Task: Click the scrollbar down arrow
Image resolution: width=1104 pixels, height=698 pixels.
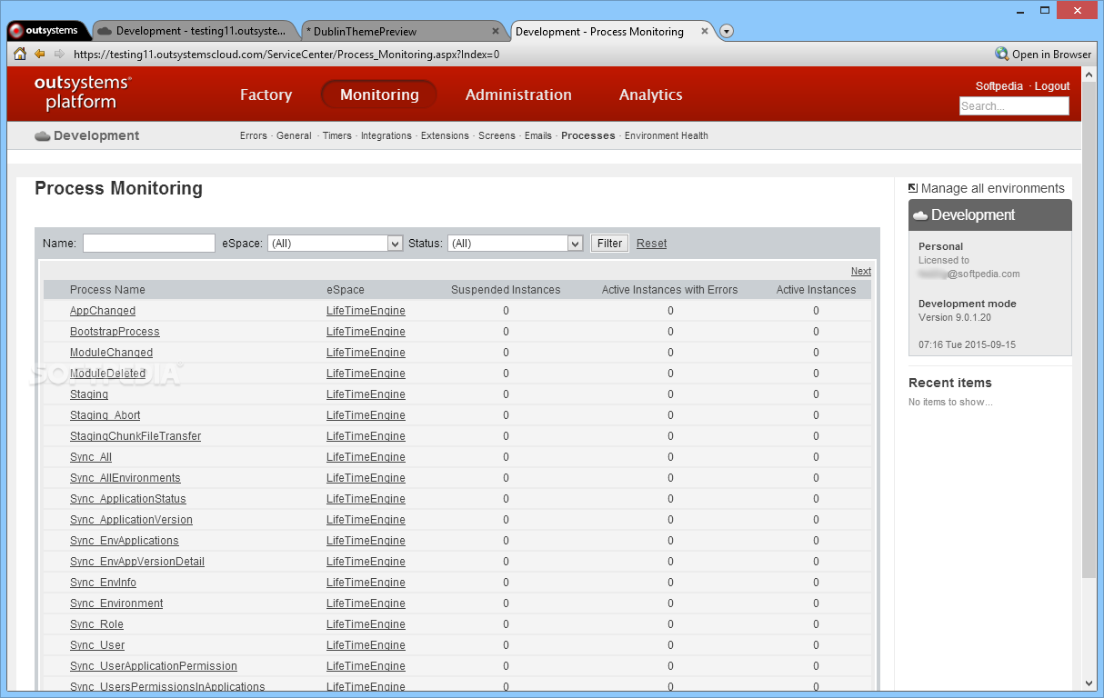Action: [x=1089, y=683]
